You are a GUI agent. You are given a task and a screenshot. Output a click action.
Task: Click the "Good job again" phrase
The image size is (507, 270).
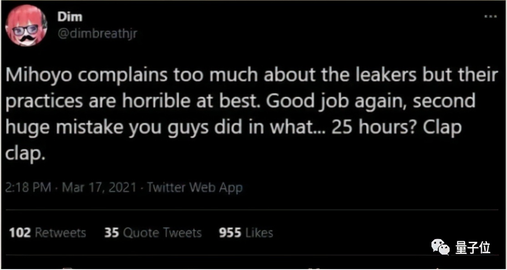pos(338,101)
